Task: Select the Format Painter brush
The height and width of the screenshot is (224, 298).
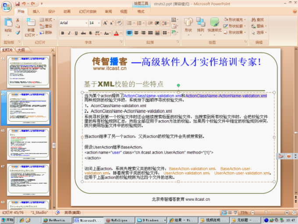Action: [x=18, y=33]
